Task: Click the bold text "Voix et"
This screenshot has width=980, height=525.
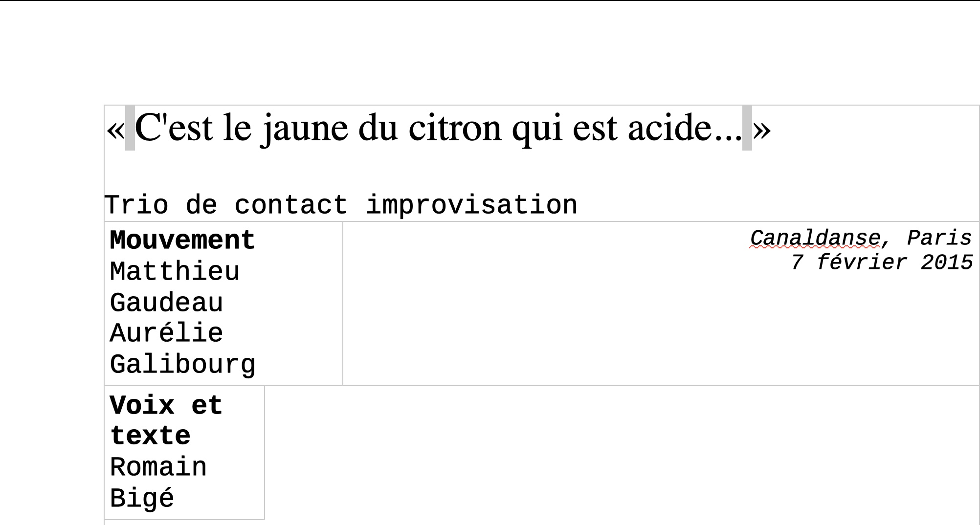Action: [166, 406]
